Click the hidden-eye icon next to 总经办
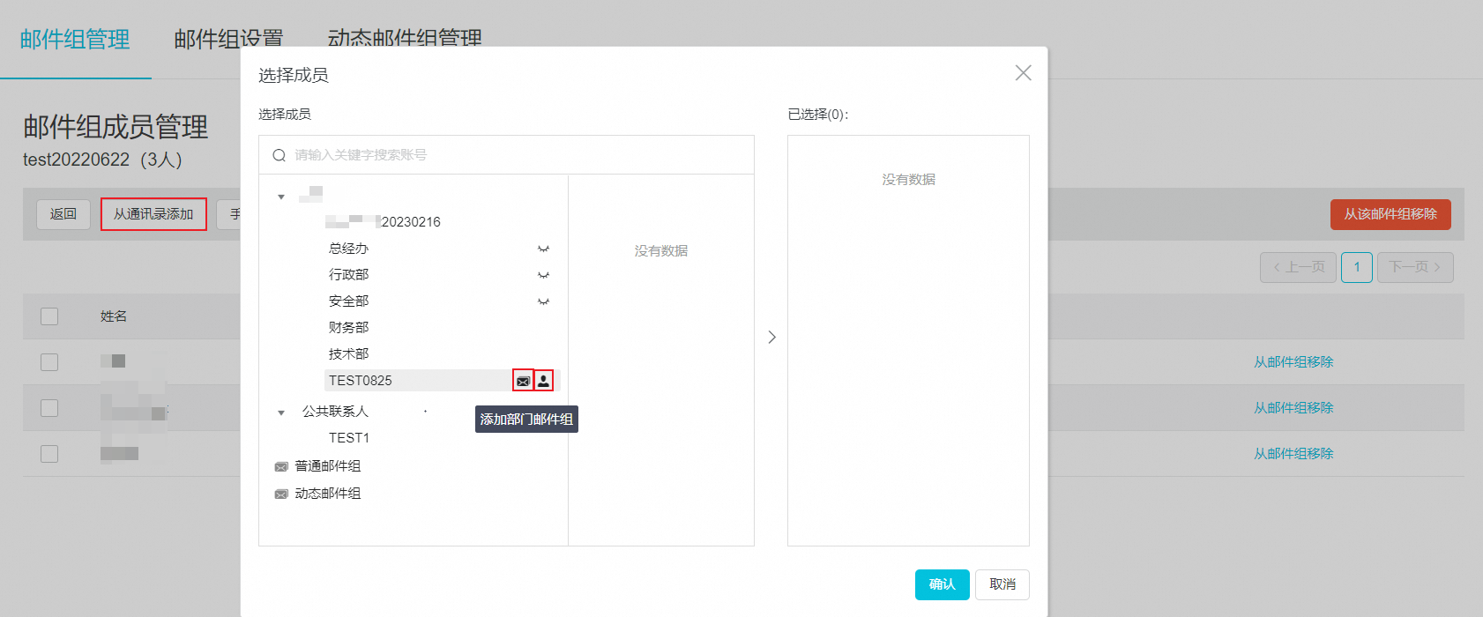The height and width of the screenshot is (617, 1483). 543,249
